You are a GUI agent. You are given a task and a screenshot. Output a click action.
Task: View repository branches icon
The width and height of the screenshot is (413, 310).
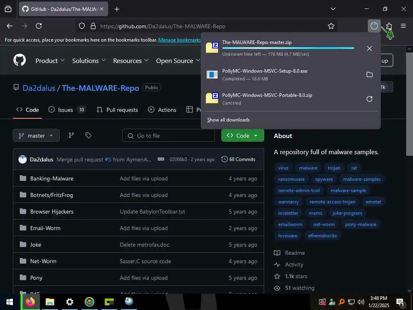click(71, 136)
